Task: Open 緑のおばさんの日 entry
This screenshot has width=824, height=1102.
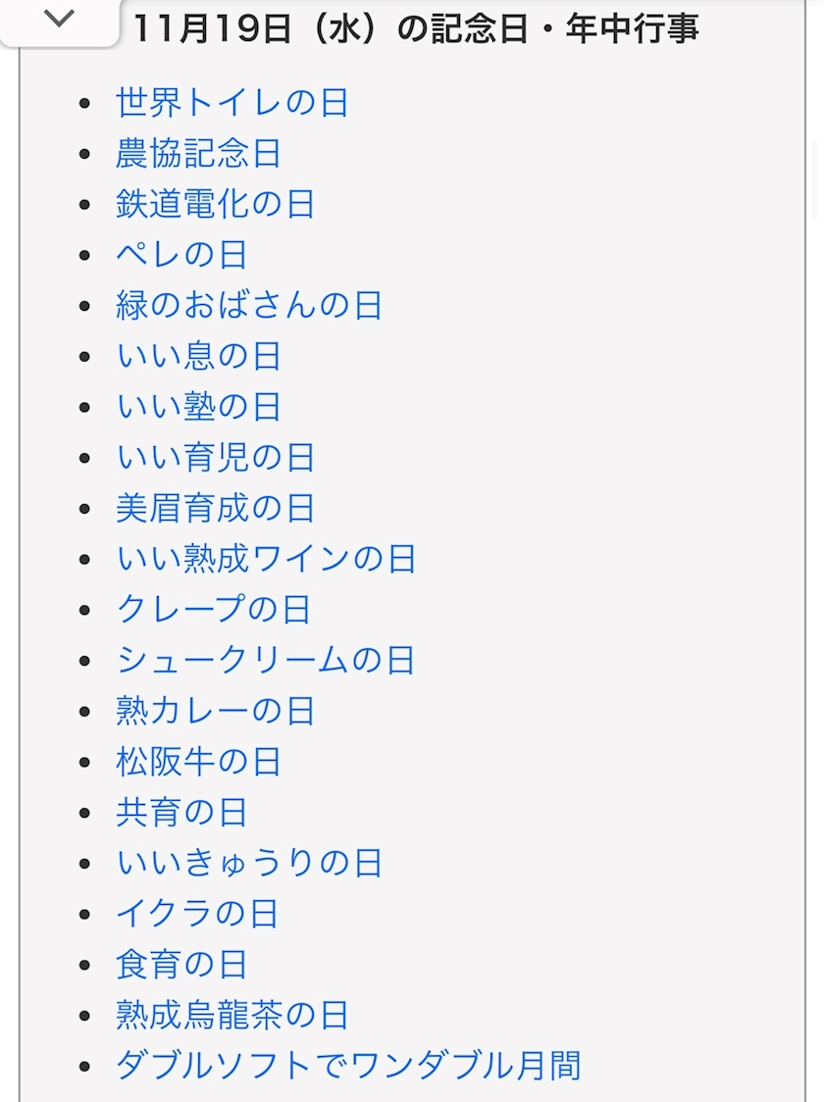Action: click(249, 306)
